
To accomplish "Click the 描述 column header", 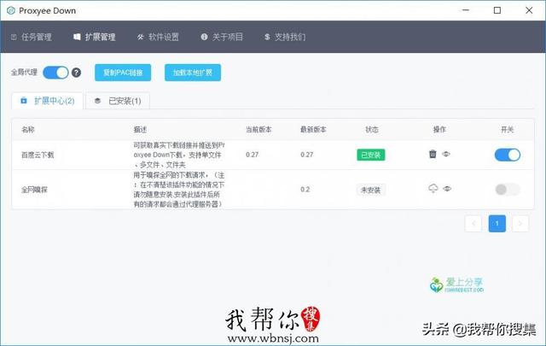I will click(140, 130).
